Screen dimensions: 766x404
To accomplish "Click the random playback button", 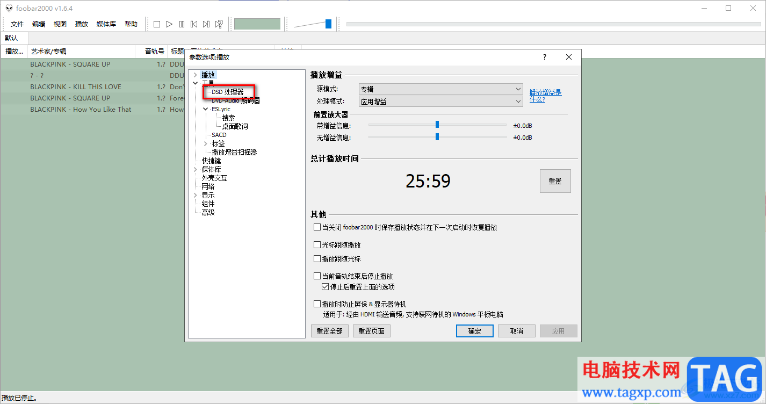I will click(x=219, y=24).
